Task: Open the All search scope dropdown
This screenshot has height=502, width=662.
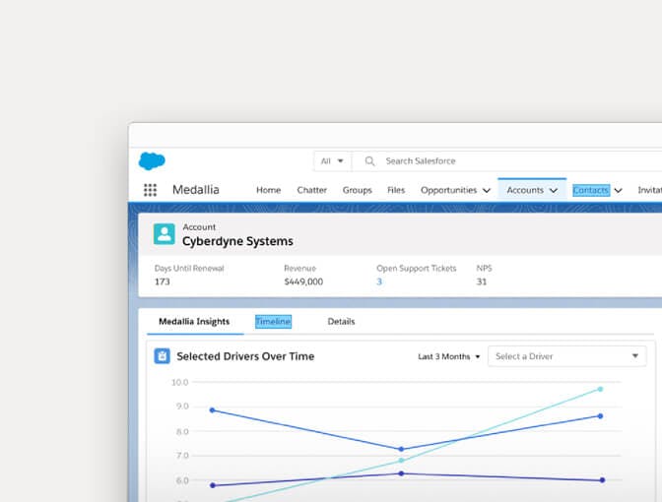Action: [332, 161]
